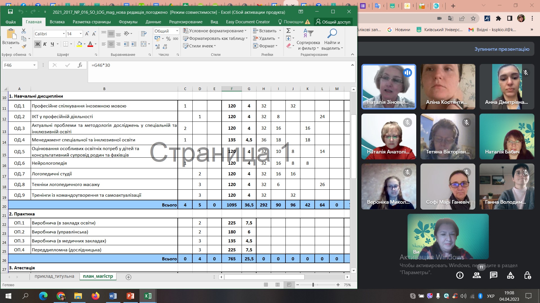The image size is (540, 303).
Task: Click the Save icon in Excel title bar
Action: click(10, 12)
